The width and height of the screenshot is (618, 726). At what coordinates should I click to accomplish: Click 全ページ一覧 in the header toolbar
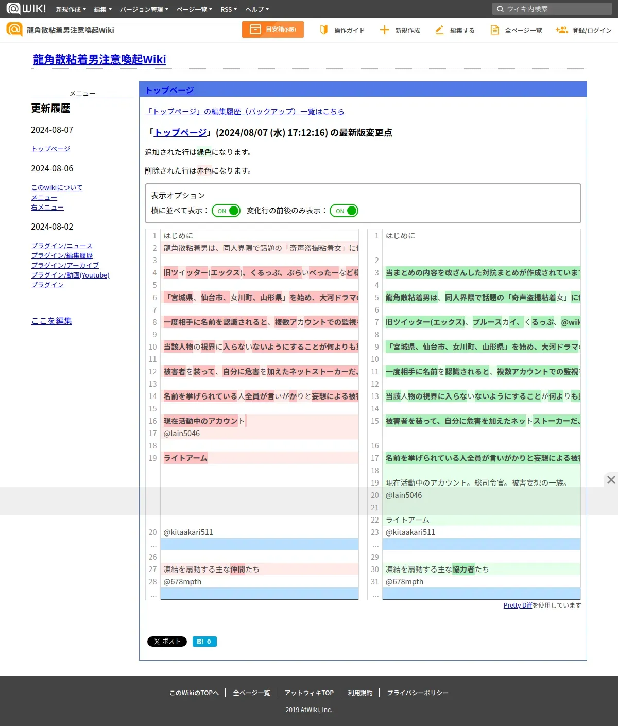point(523,30)
